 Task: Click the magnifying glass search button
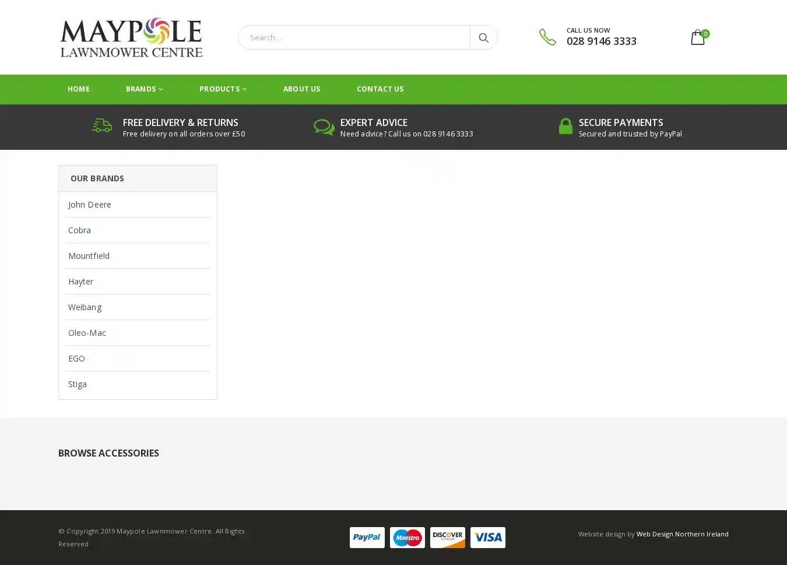point(483,37)
